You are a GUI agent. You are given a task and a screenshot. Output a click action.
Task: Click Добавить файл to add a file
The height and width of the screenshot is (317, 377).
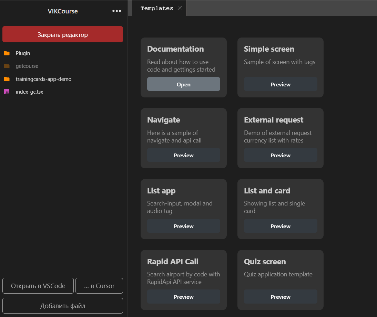coord(63,306)
